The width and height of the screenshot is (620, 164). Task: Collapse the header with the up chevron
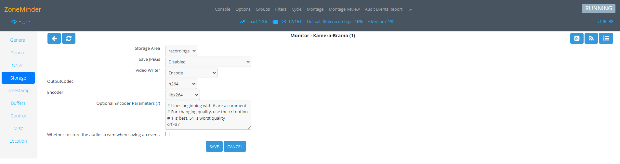pos(410,10)
